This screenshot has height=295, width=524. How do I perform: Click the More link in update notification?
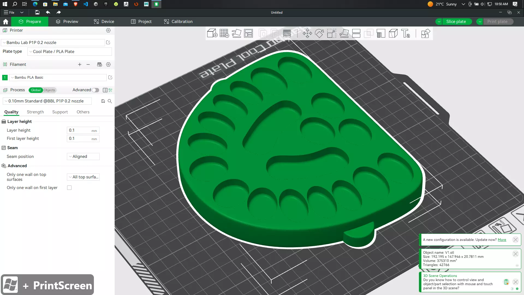[502, 240]
